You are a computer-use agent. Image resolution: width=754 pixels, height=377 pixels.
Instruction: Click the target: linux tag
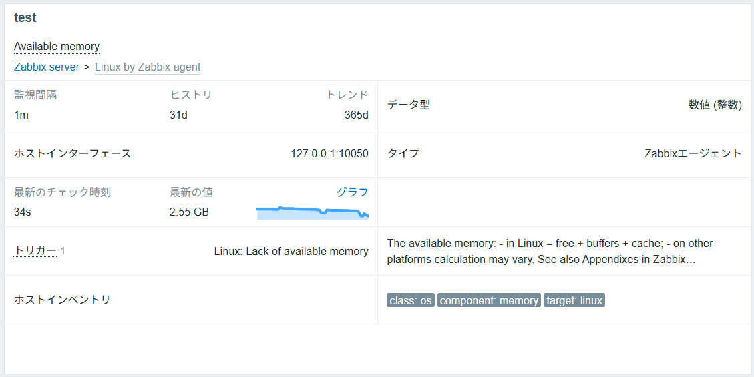coord(574,301)
